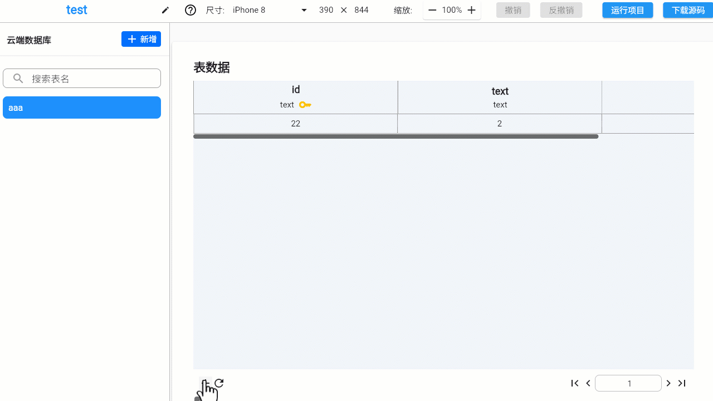The image size is (713, 401).
Task: Click the 下载源码 download source button
Action: click(x=687, y=10)
